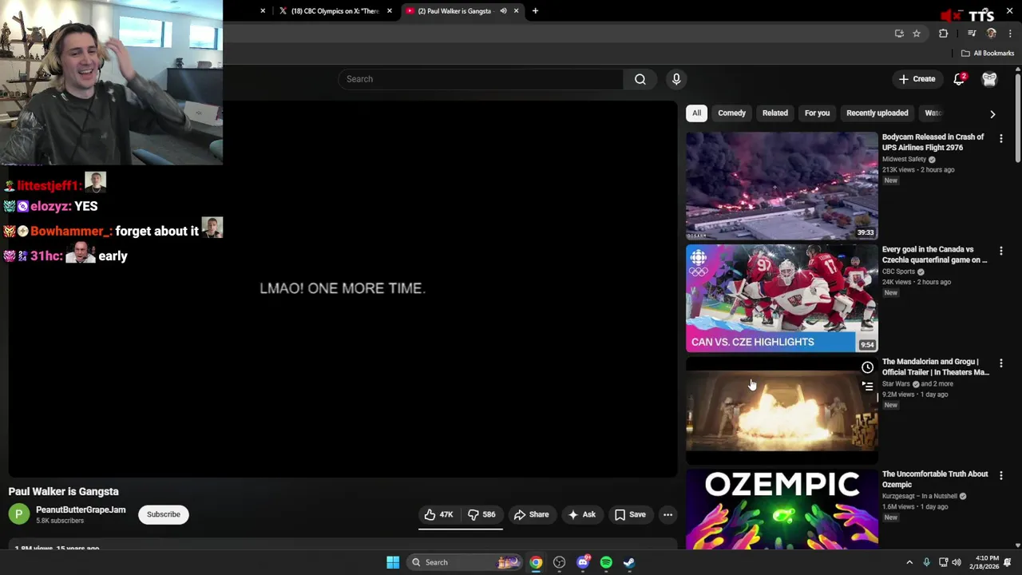Open the volume tray icon
The height and width of the screenshot is (575, 1022).
tap(957, 562)
